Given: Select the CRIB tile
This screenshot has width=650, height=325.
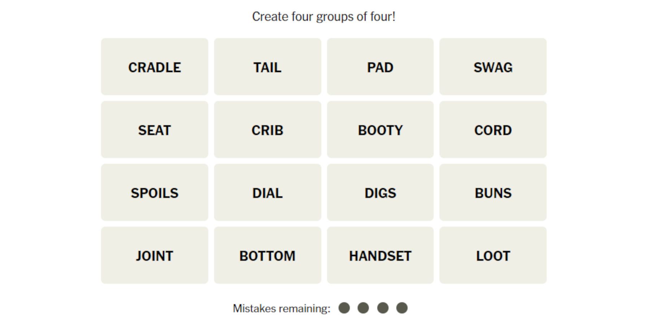Looking at the screenshot, I should coord(268,130).
